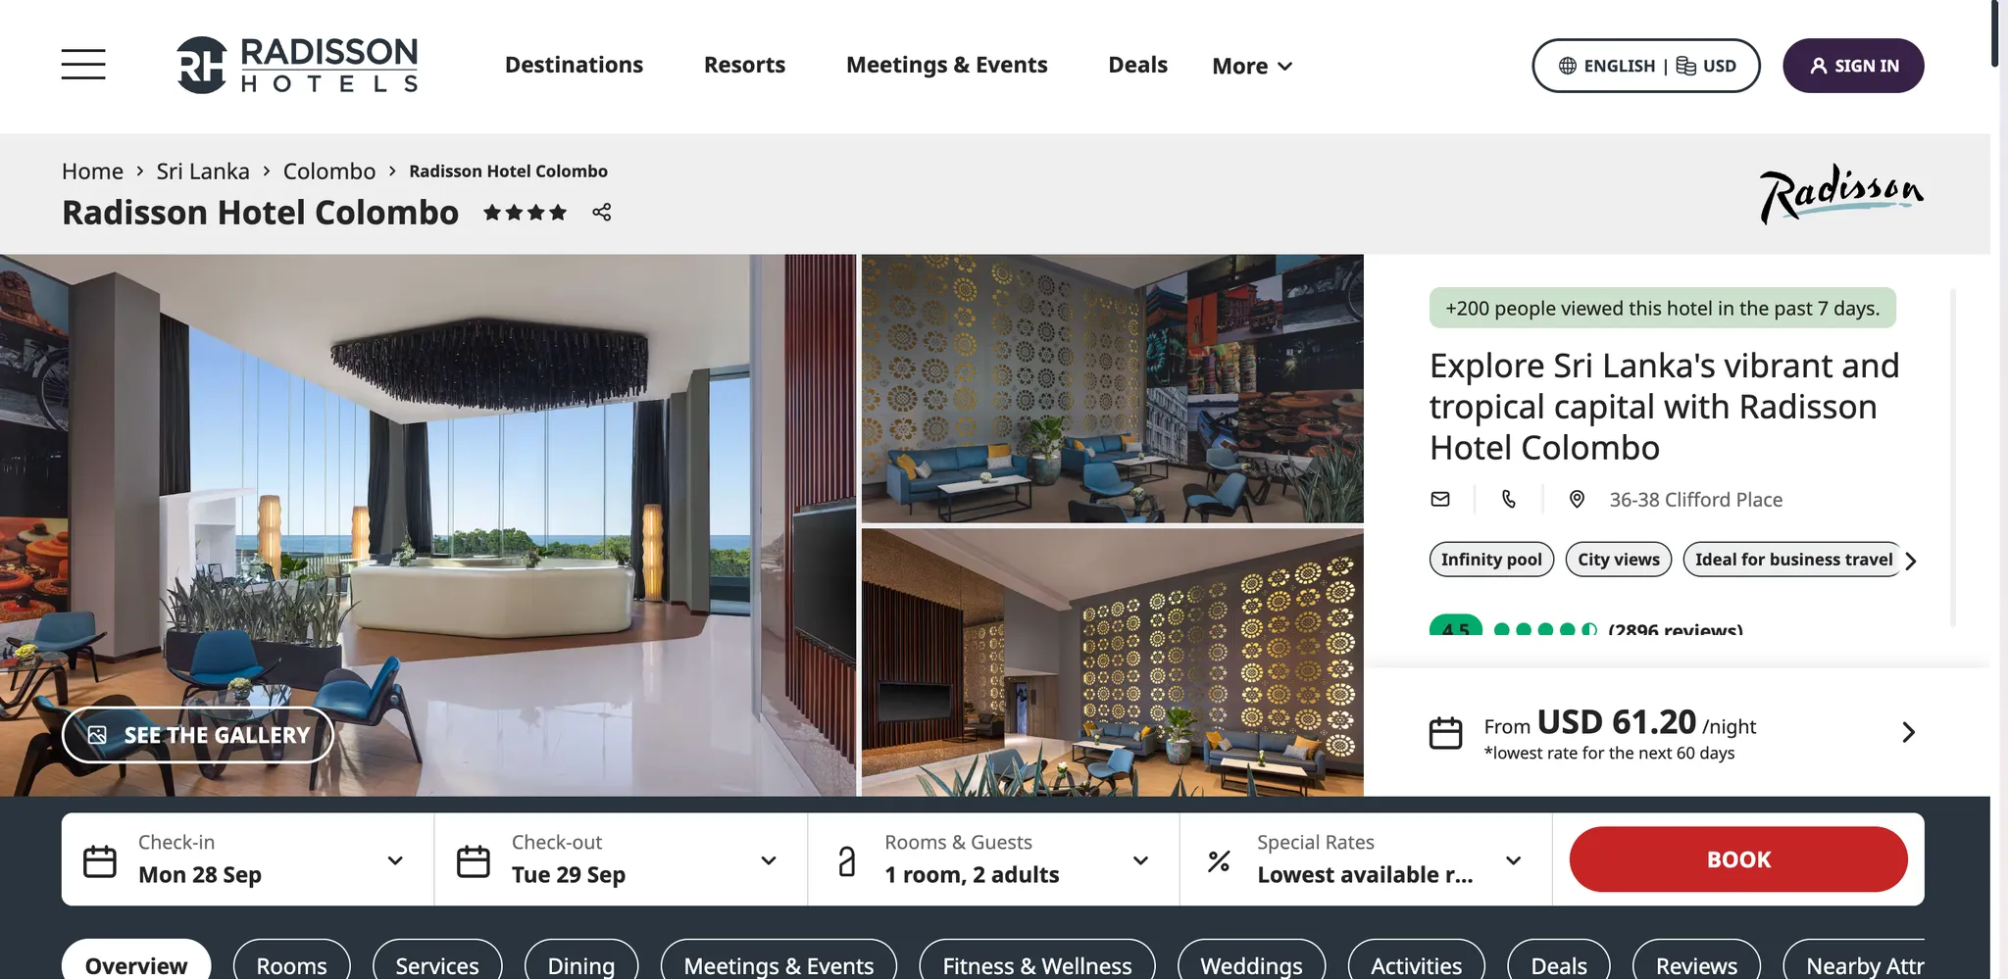Viewport: 2008px width, 979px height.
Task: Click the Colombo breadcrumb link
Action: click(x=329, y=171)
